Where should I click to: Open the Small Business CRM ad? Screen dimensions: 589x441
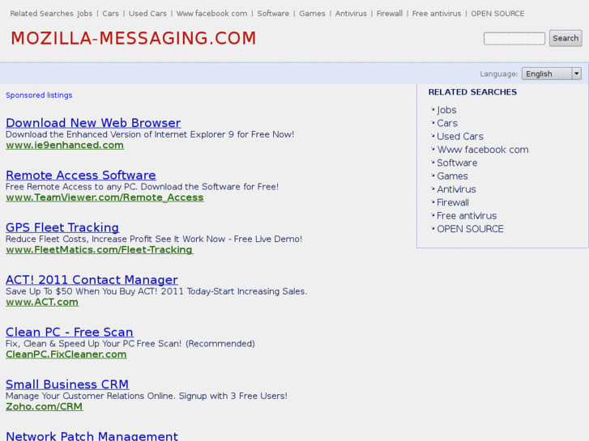coord(67,384)
